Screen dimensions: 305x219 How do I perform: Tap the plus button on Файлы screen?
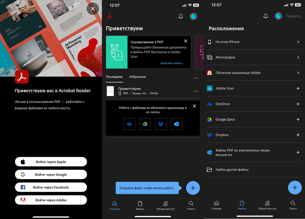[x=295, y=187]
